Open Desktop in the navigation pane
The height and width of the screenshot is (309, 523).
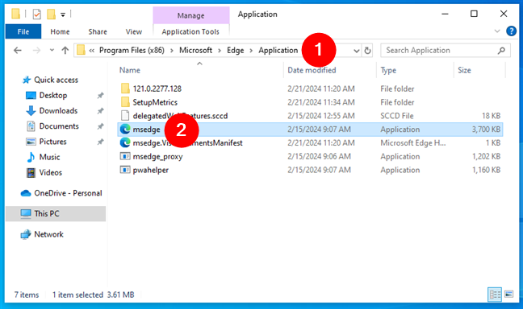coord(53,96)
